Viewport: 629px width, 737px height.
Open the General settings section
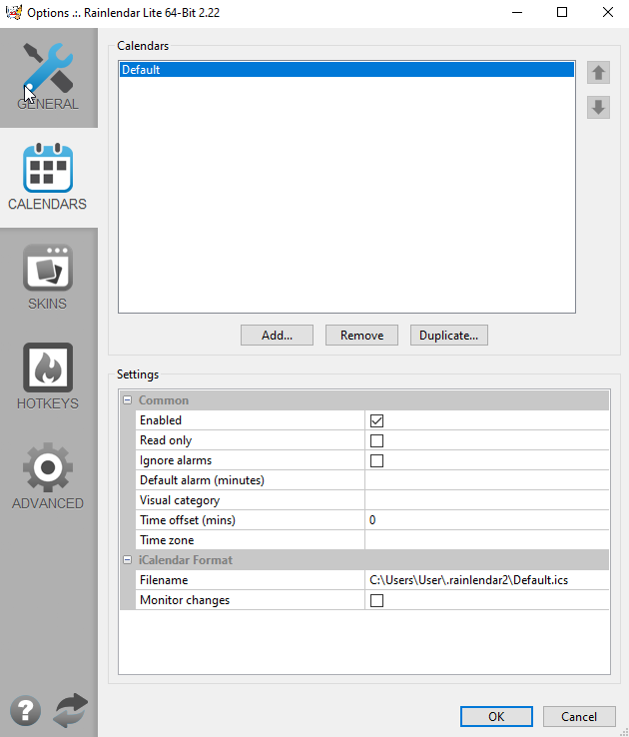pos(48,76)
